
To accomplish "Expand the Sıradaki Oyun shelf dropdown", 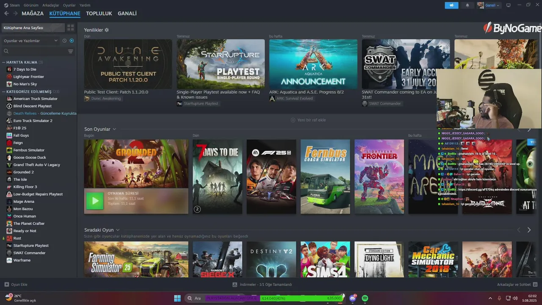I will click(x=118, y=230).
